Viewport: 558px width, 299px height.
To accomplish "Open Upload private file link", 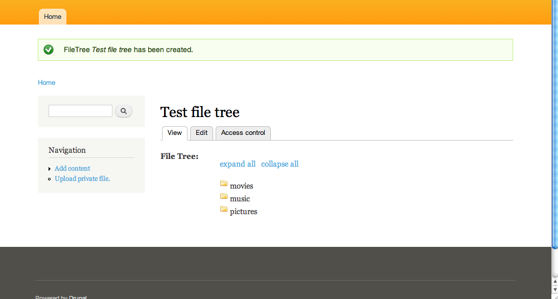I will coord(83,179).
